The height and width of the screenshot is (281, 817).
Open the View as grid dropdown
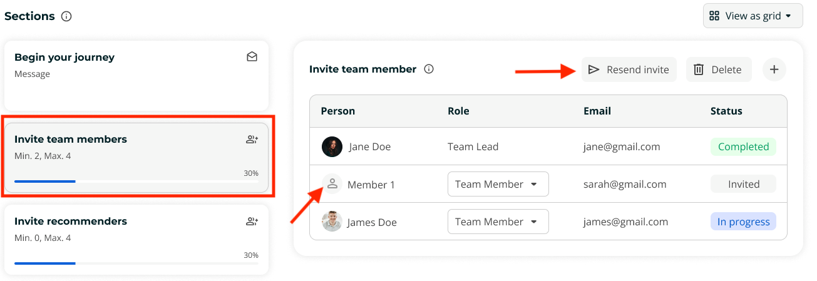(x=753, y=16)
